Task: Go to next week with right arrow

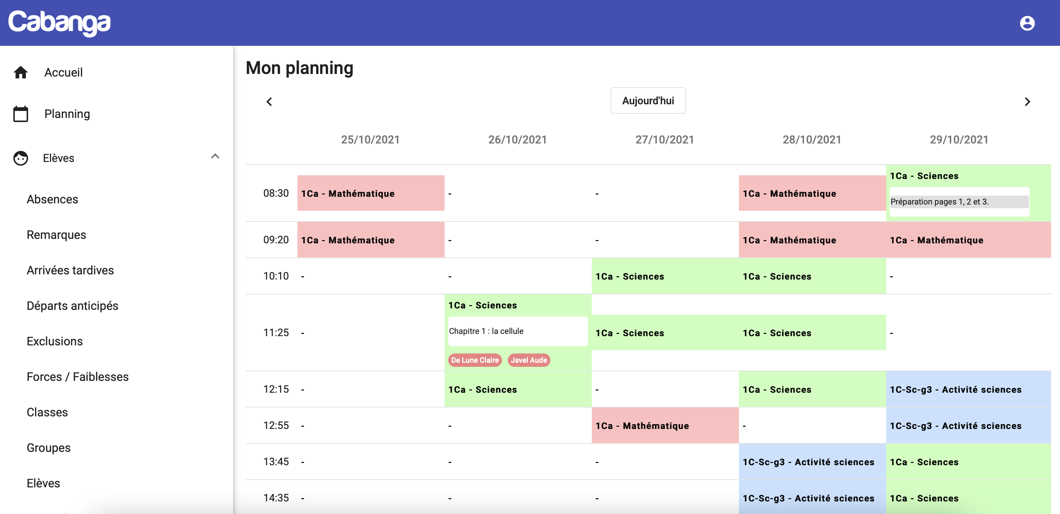Action: click(1027, 102)
